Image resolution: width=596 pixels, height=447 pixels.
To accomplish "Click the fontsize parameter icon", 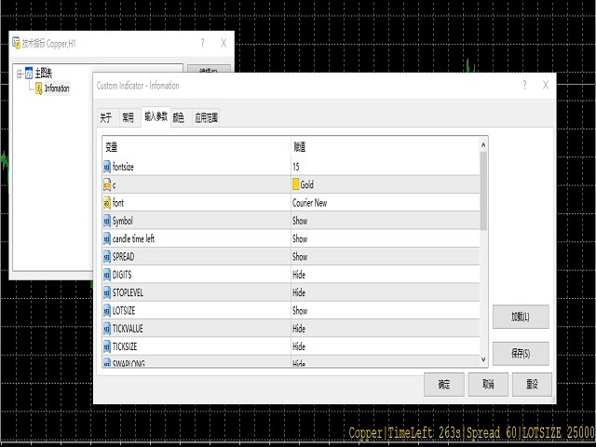I will point(107,167).
